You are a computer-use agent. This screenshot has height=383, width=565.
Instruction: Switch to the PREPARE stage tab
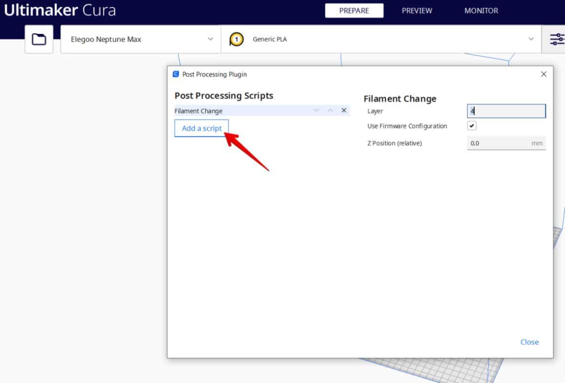click(x=354, y=11)
